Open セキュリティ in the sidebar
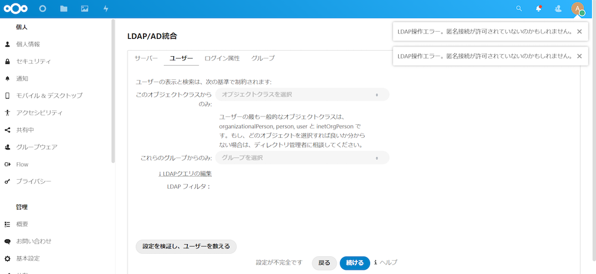596x274 pixels. [33, 61]
